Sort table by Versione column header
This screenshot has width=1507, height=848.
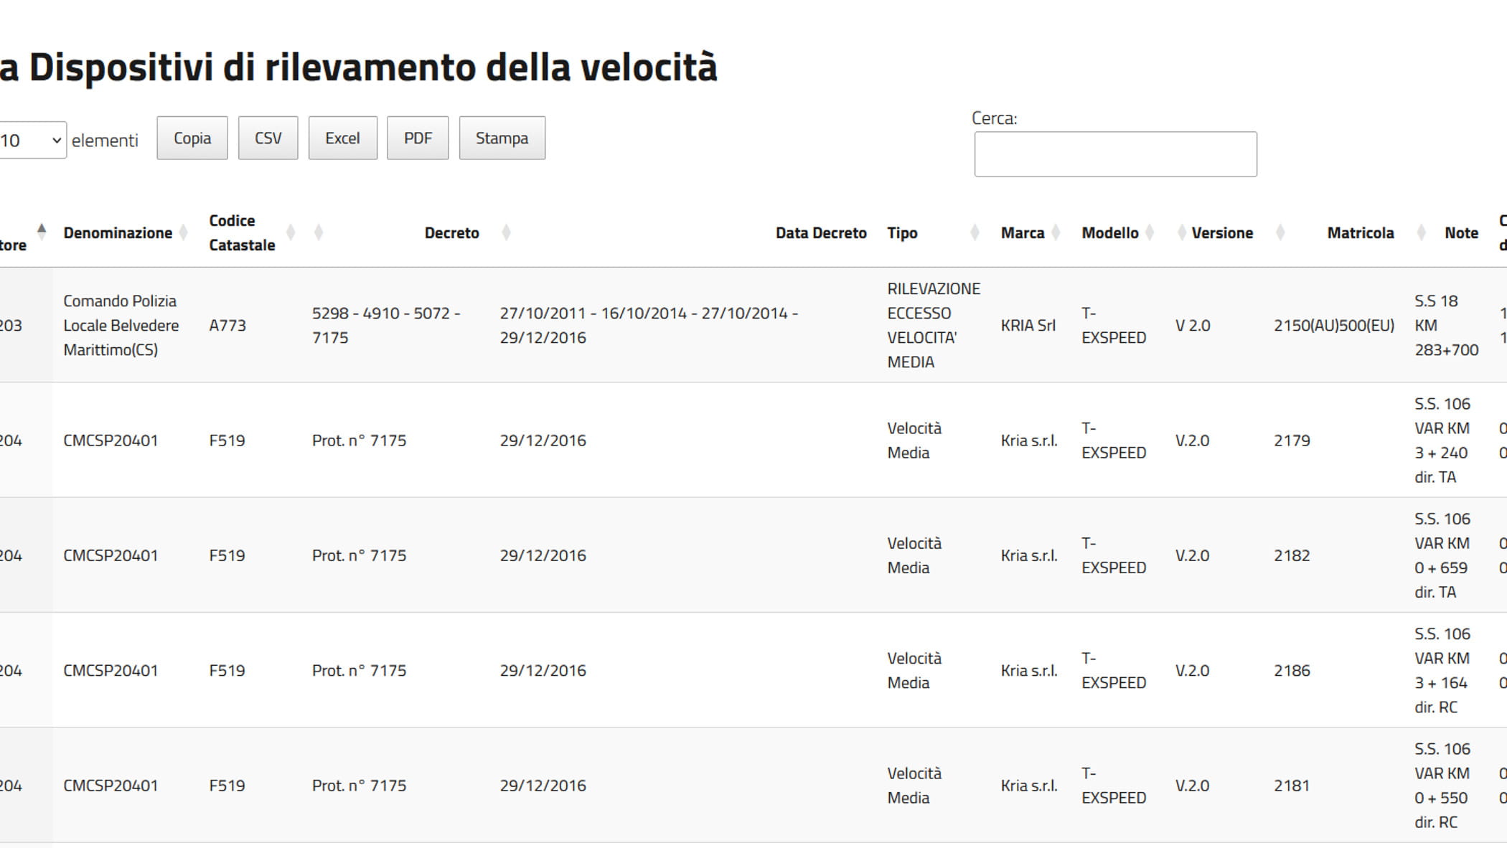click(1221, 232)
